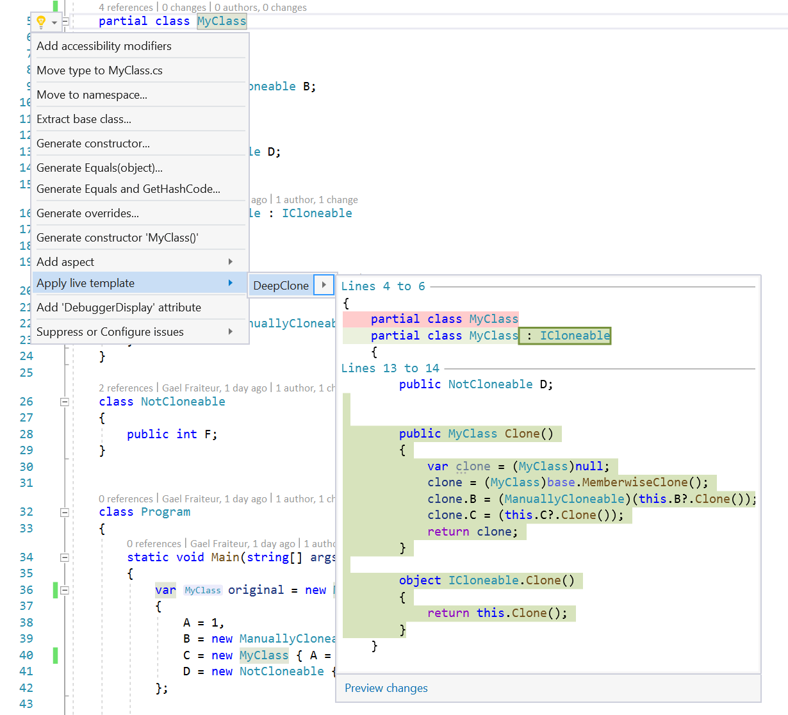The width and height of the screenshot is (788, 715).
Task: Open the lightbulb actions dropdown arrow
Action: click(53, 21)
